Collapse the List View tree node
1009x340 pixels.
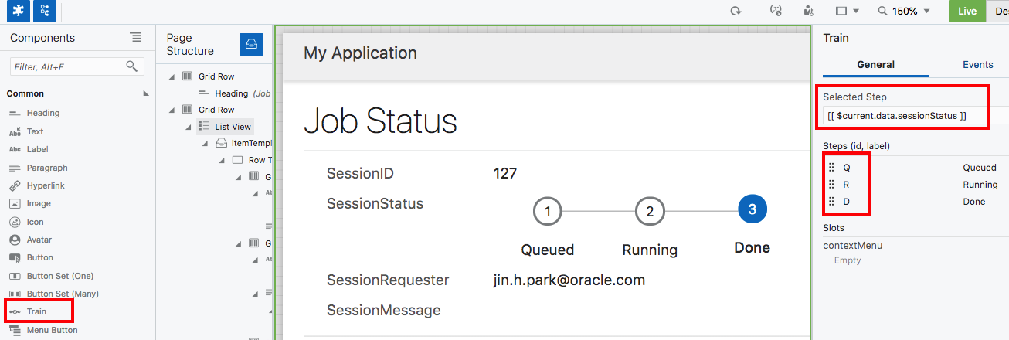pyautogui.click(x=187, y=127)
